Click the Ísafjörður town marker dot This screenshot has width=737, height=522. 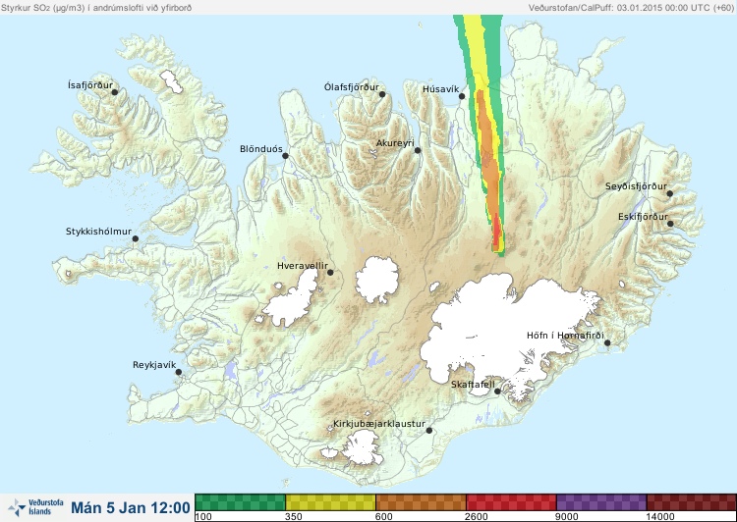(115, 92)
